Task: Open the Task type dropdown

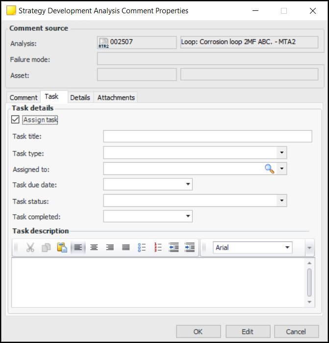Action: 281,153
